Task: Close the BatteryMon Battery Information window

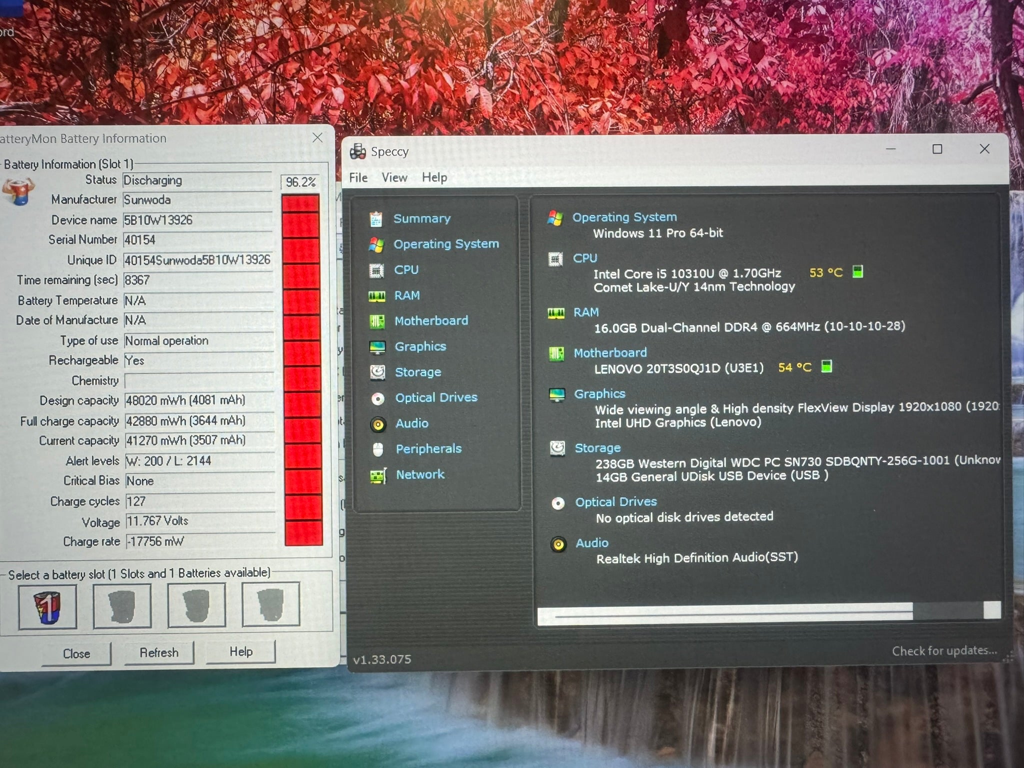Action: pyautogui.click(x=317, y=137)
